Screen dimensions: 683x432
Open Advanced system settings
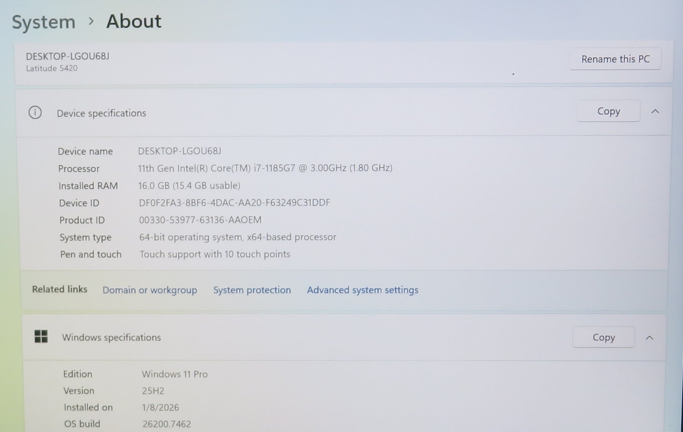pos(363,290)
